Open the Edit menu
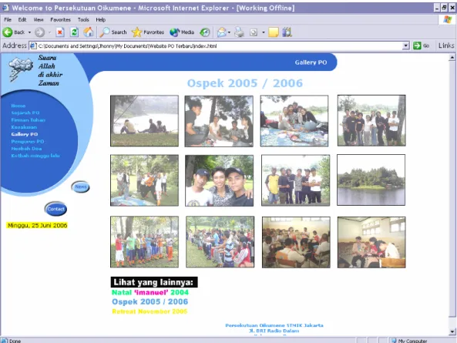This screenshot has height=343, width=457. tap(22, 19)
